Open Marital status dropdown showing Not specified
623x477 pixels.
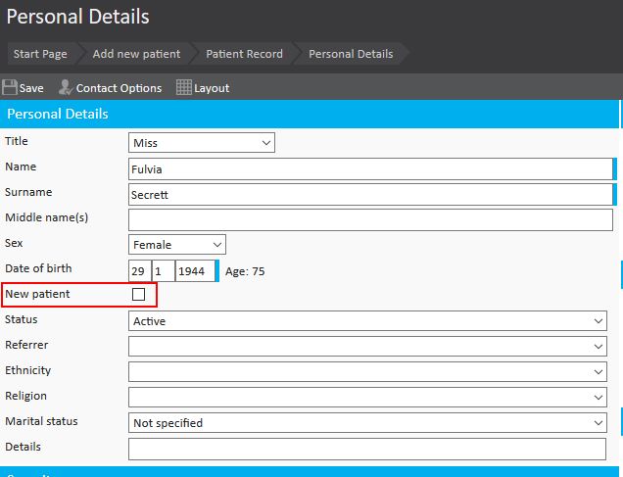coord(367,423)
